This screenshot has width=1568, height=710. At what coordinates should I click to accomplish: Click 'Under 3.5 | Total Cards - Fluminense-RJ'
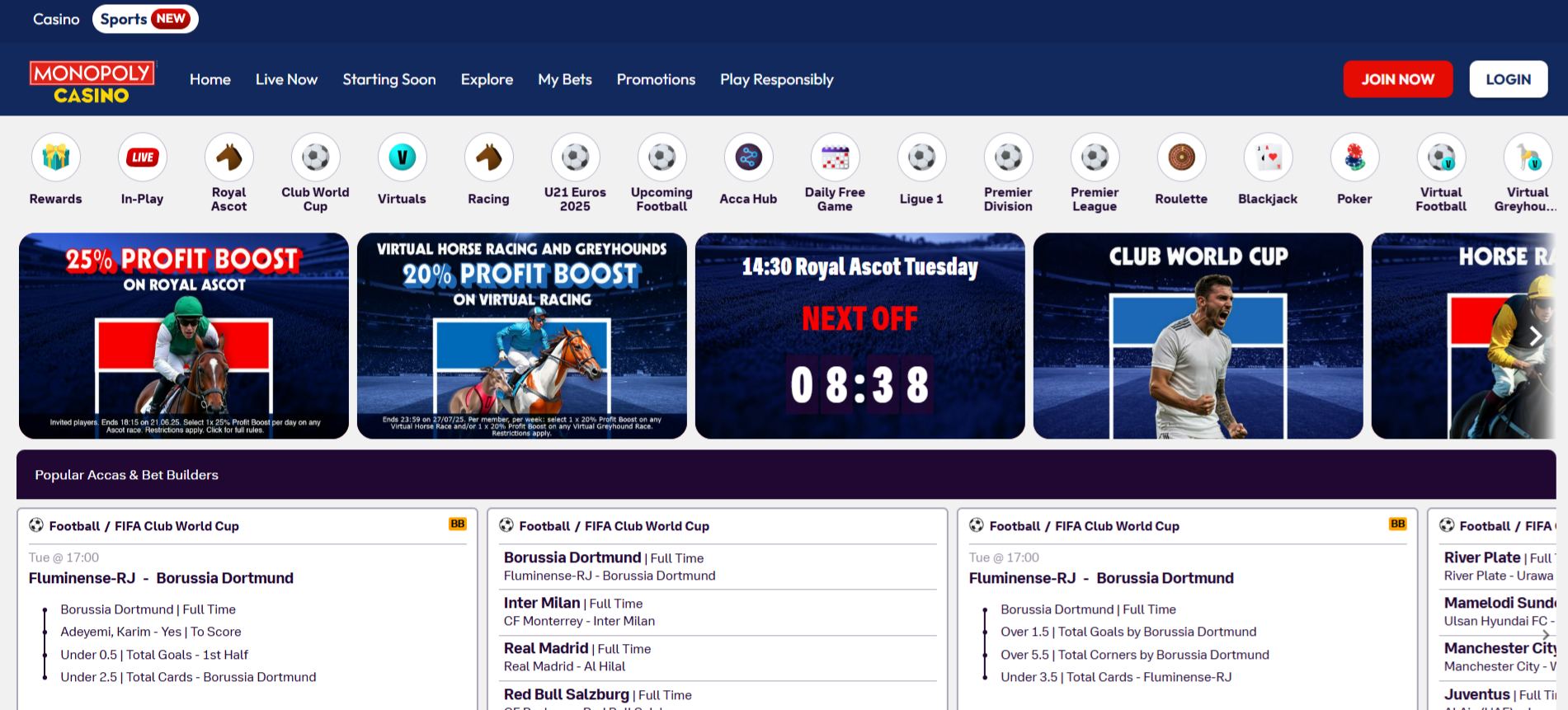click(1116, 677)
